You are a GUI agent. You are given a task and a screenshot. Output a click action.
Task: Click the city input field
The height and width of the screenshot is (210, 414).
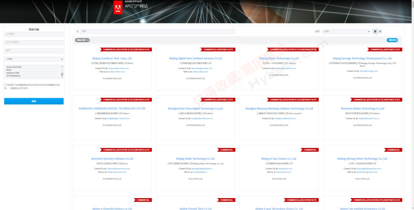(34, 51)
